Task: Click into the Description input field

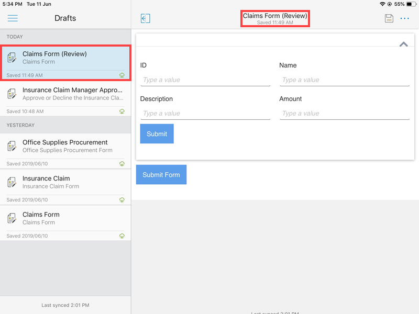Action: point(205,114)
